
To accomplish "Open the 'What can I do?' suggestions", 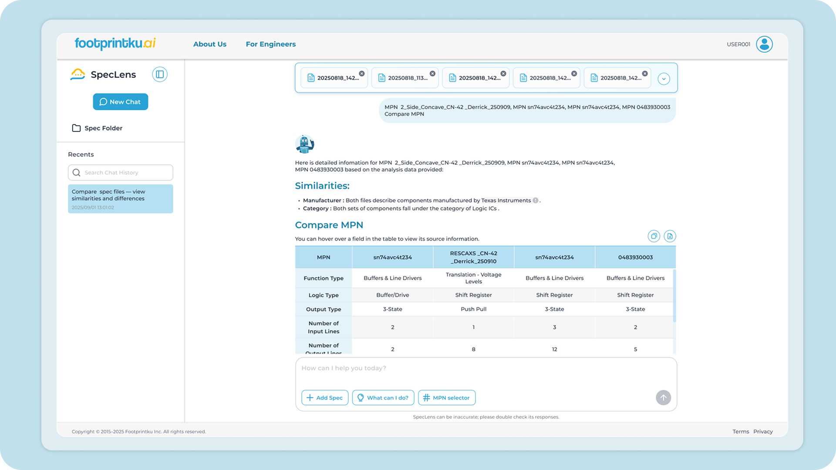I will coord(383,398).
